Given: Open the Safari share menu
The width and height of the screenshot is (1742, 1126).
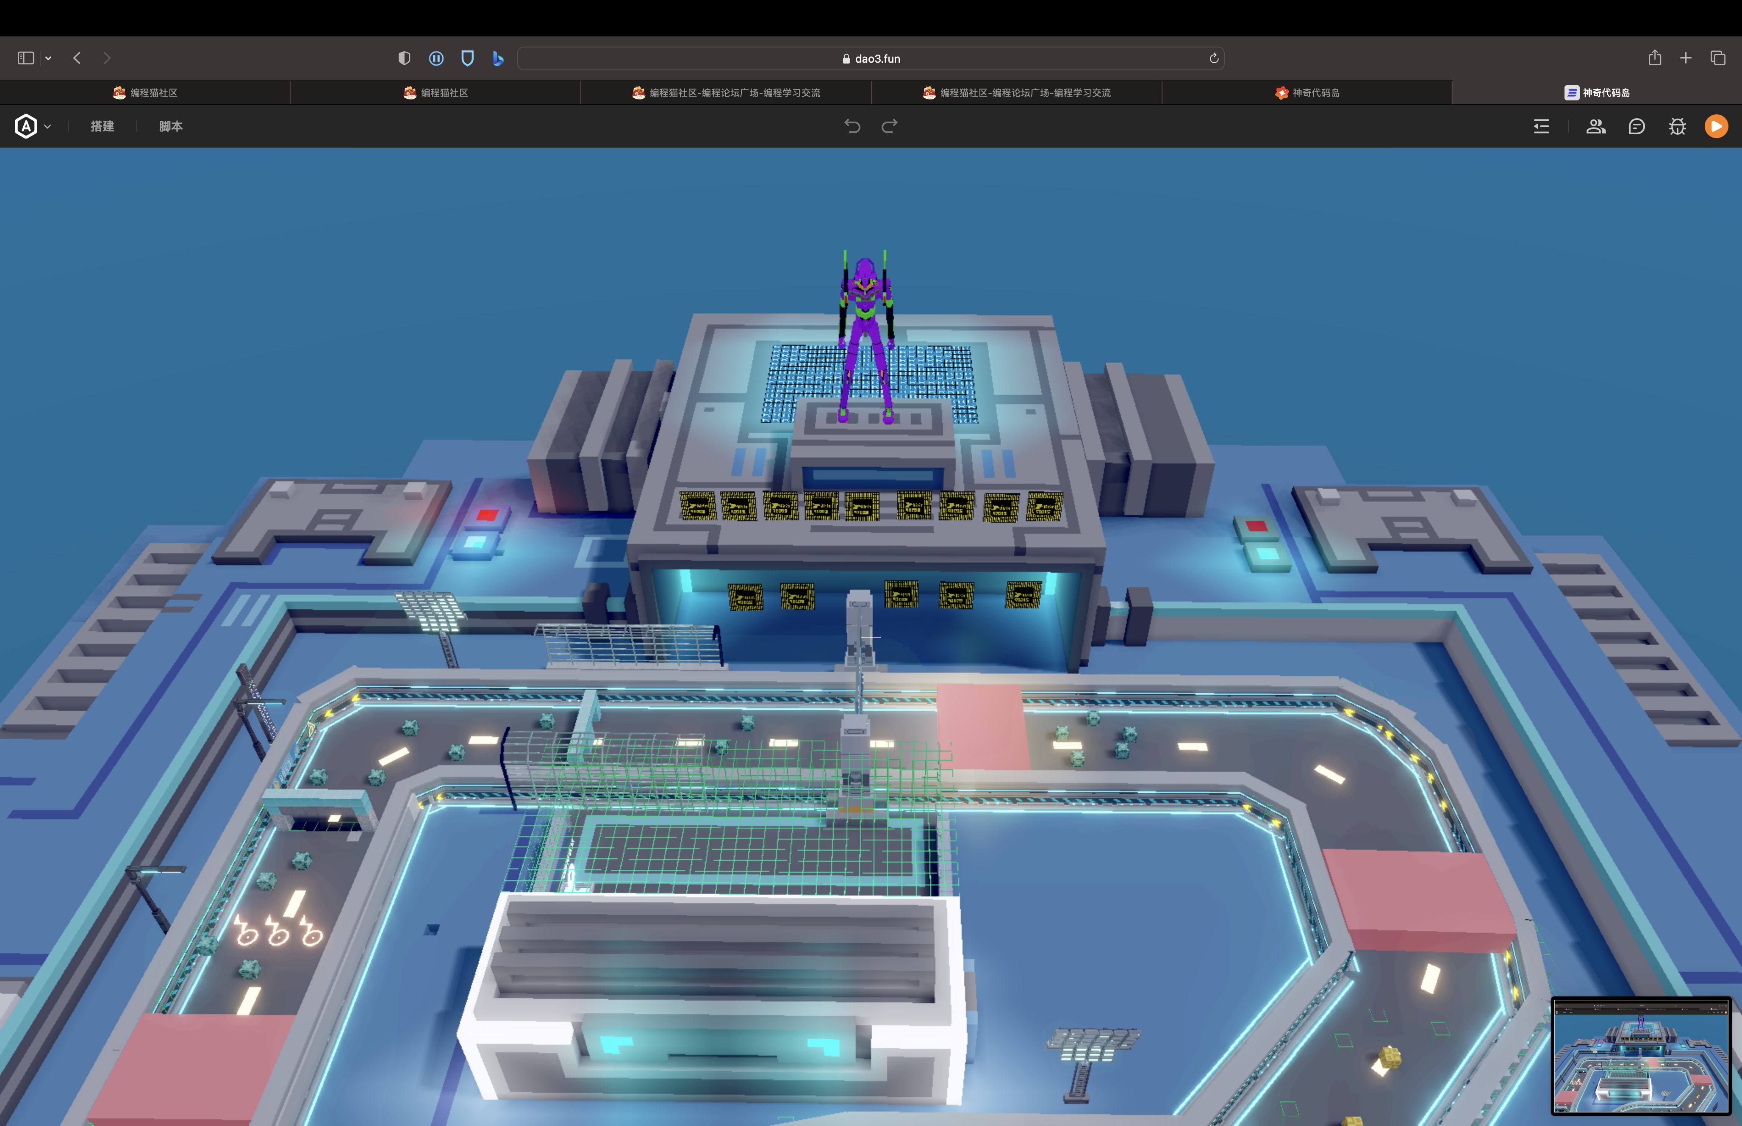Looking at the screenshot, I should tap(1655, 58).
